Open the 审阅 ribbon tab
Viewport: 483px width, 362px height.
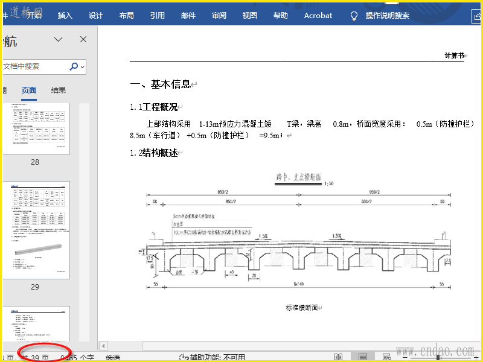[x=219, y=16]
